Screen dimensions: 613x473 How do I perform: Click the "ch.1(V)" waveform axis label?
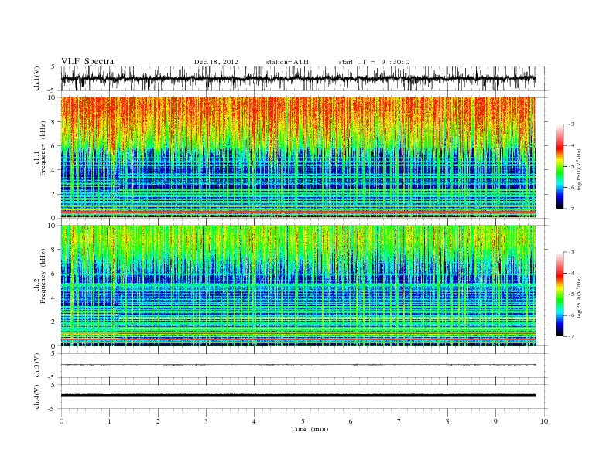36,78
